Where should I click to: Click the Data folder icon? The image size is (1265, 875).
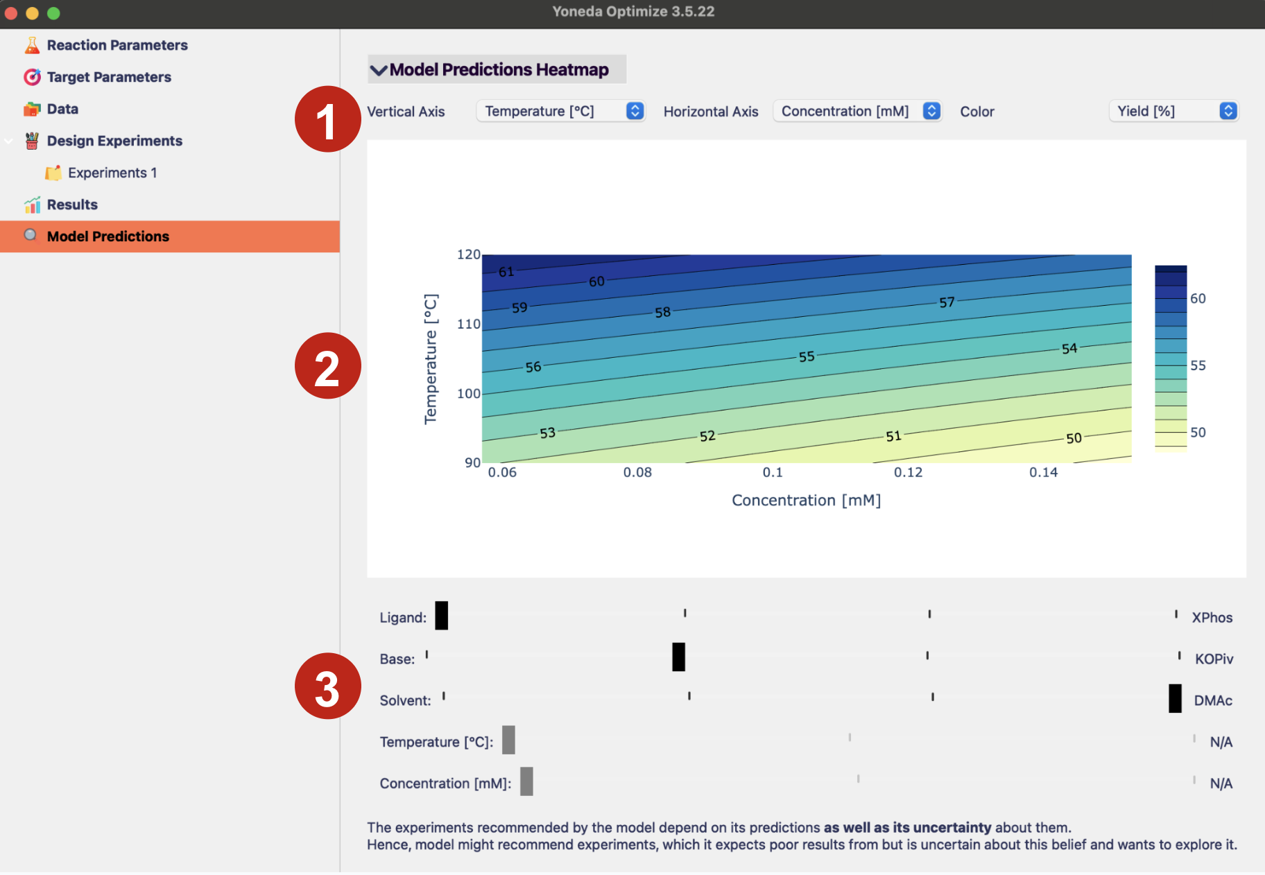[x=32, y=109]
